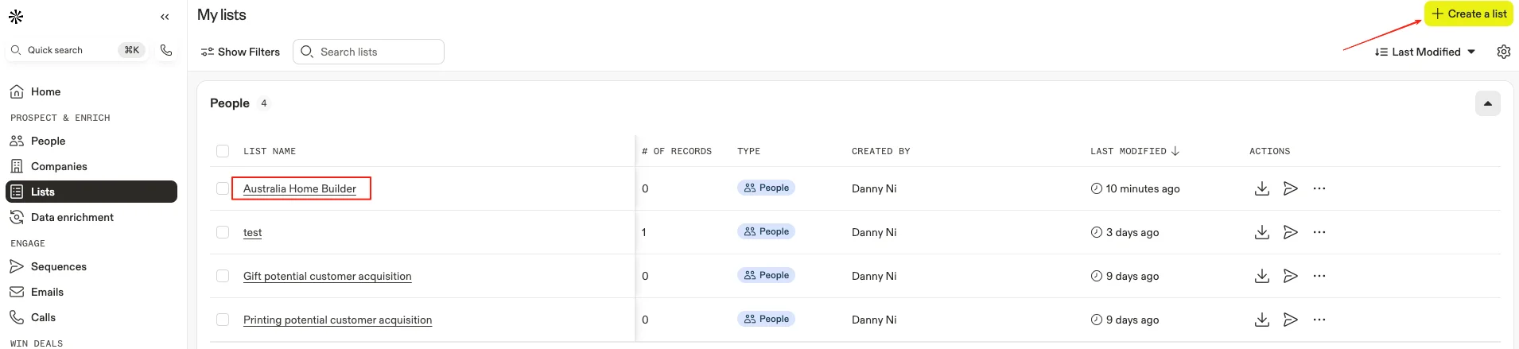Open the Last Modified sort dropdown
1519x349 pixels.
coord(1425,52)
